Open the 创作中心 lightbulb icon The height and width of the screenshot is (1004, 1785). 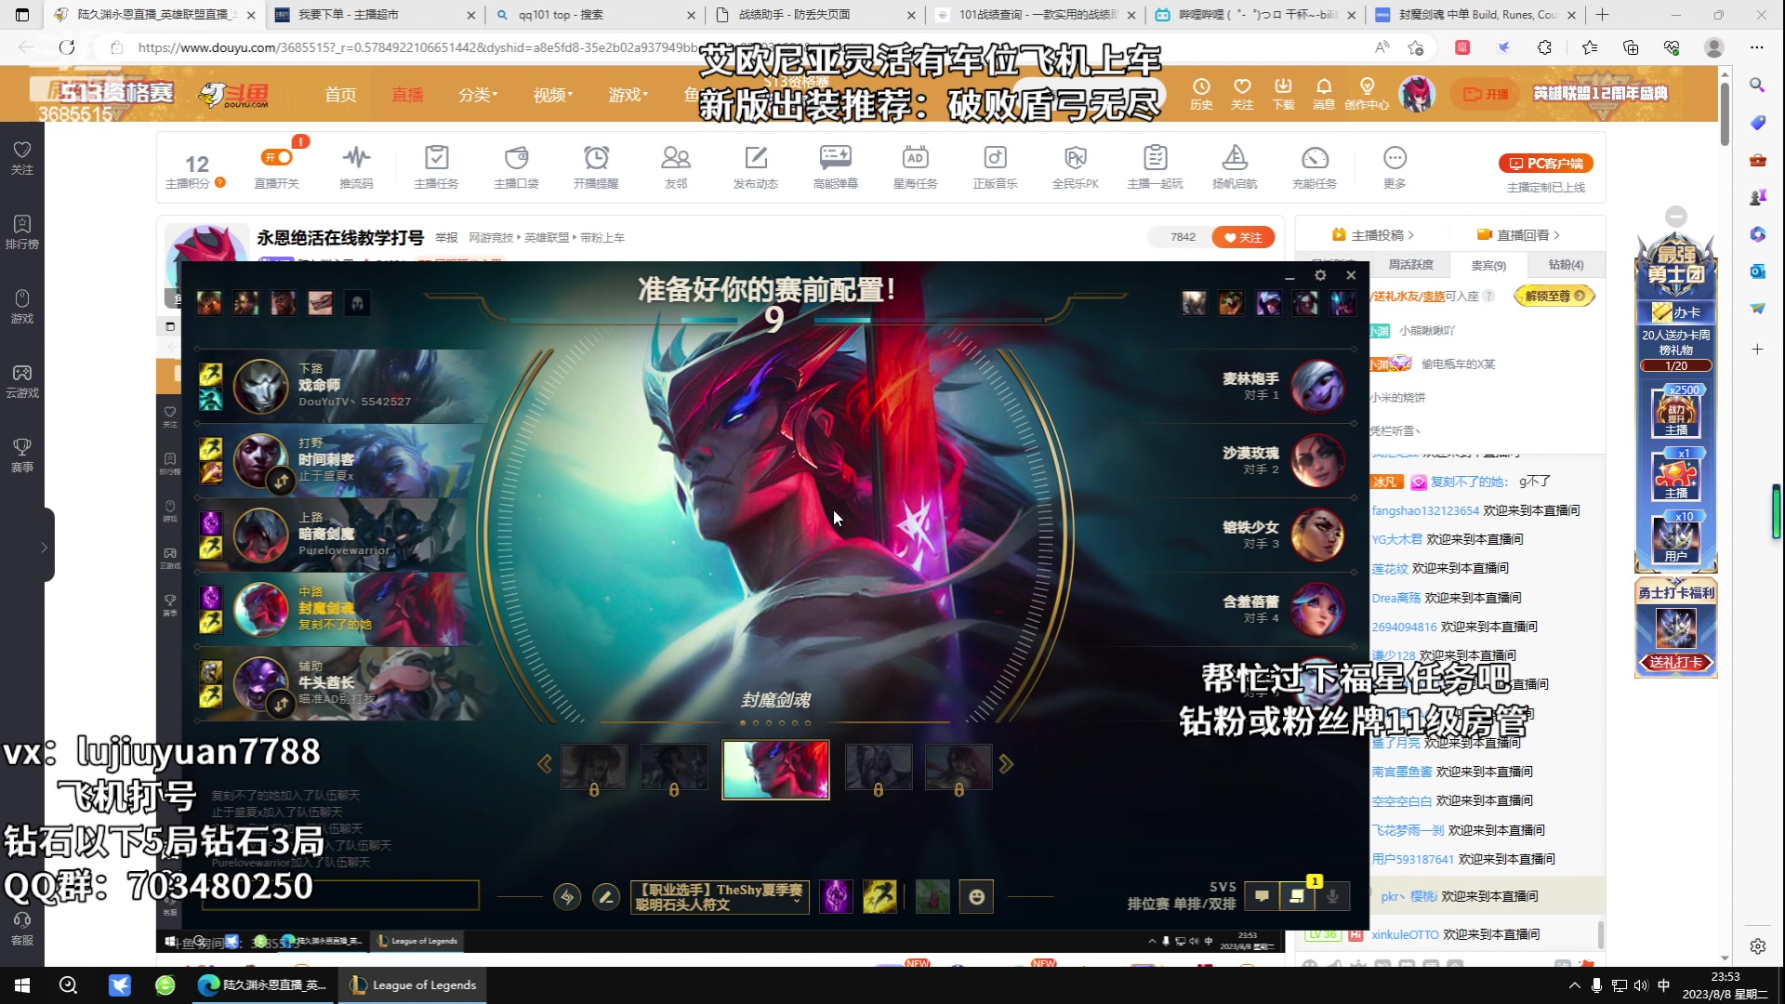[x=1367, y=93]
